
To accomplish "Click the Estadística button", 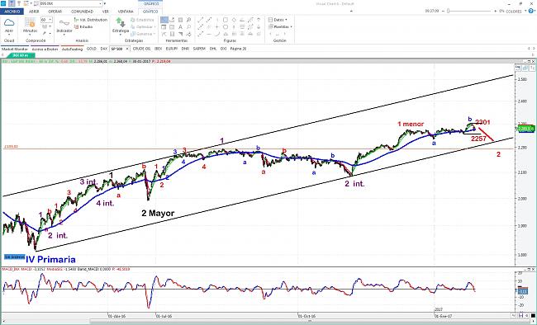I will pyautogui.click(x=142, y=20).
